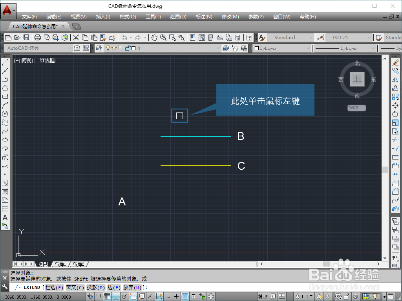Toggle layer 0 lock padlock icon
Viewport: 402px width, 301px height.
pos(128,48)
